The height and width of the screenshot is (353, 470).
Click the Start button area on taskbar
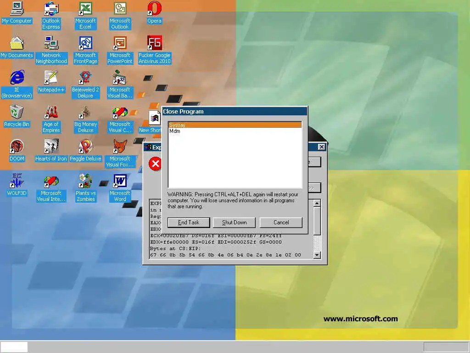click(14, 347)
